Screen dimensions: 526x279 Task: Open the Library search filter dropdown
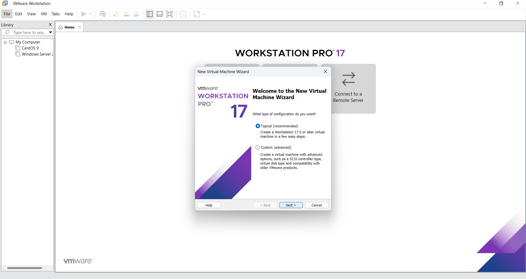[x=50, y=32]
